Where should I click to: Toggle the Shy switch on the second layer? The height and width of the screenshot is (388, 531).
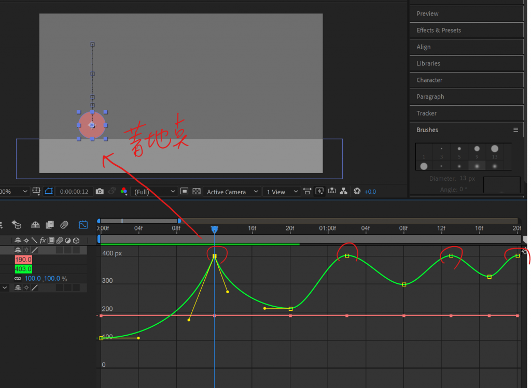click(18, 288)
